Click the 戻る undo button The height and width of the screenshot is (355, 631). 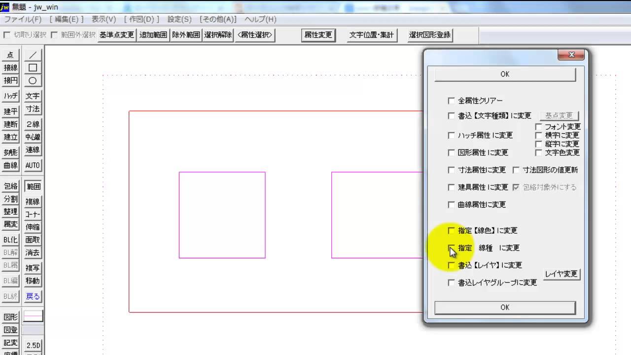33,296
